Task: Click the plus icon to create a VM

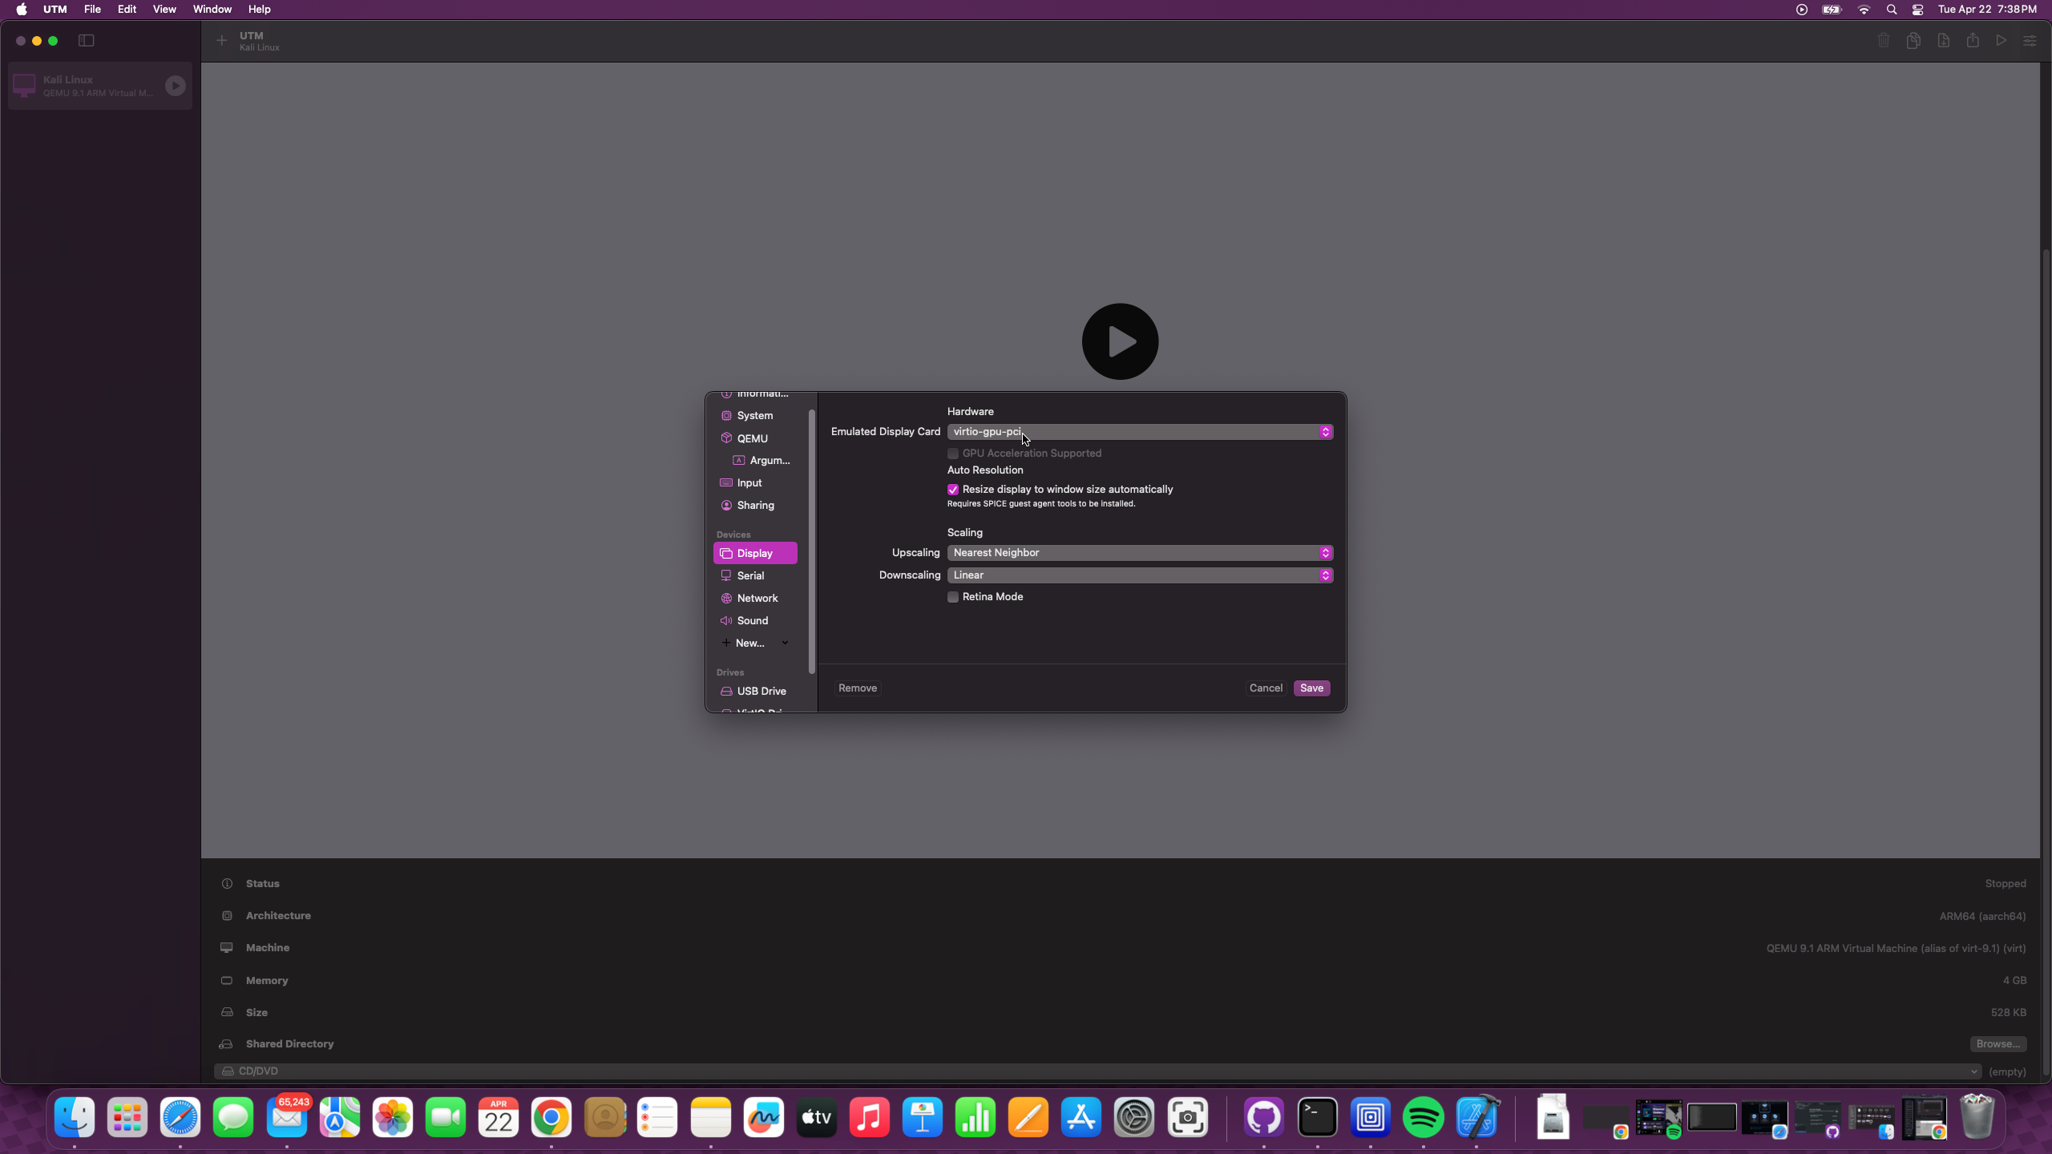Action: tap(222, 41)
